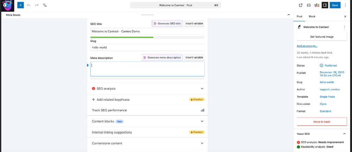The width and height of the screenshot is (352, 152).
Task: View post in new tab icon
Action: click(x=301, y=5)
